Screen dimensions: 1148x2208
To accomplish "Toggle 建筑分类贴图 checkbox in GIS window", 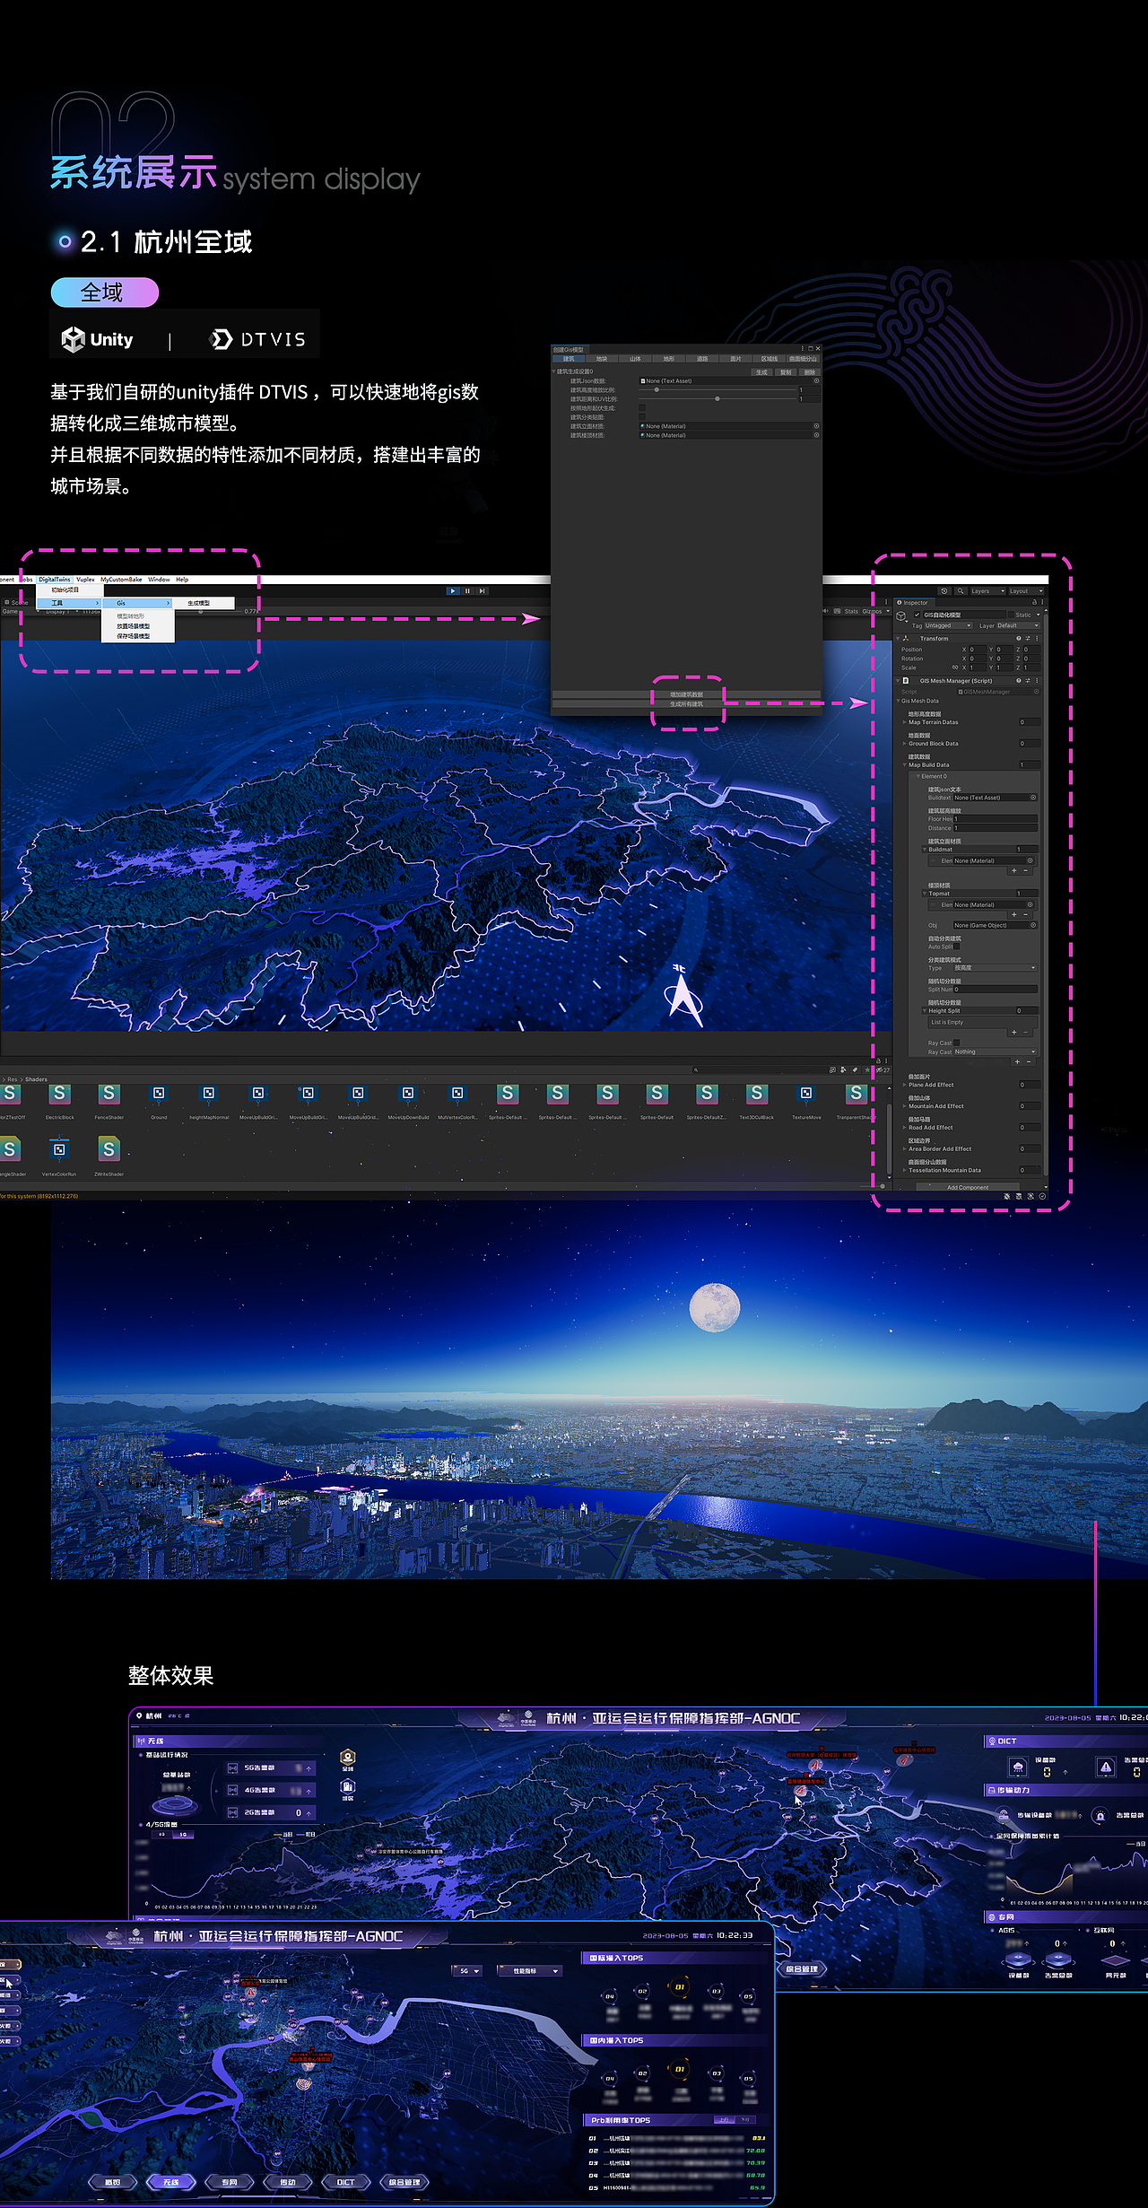I will point(642,417).
